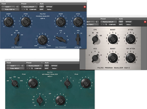This screenshot has width=147, height=109.
Task: Click the 200-1000 PEAK frequency selector on MEQ-5
Action: [15, 83]
